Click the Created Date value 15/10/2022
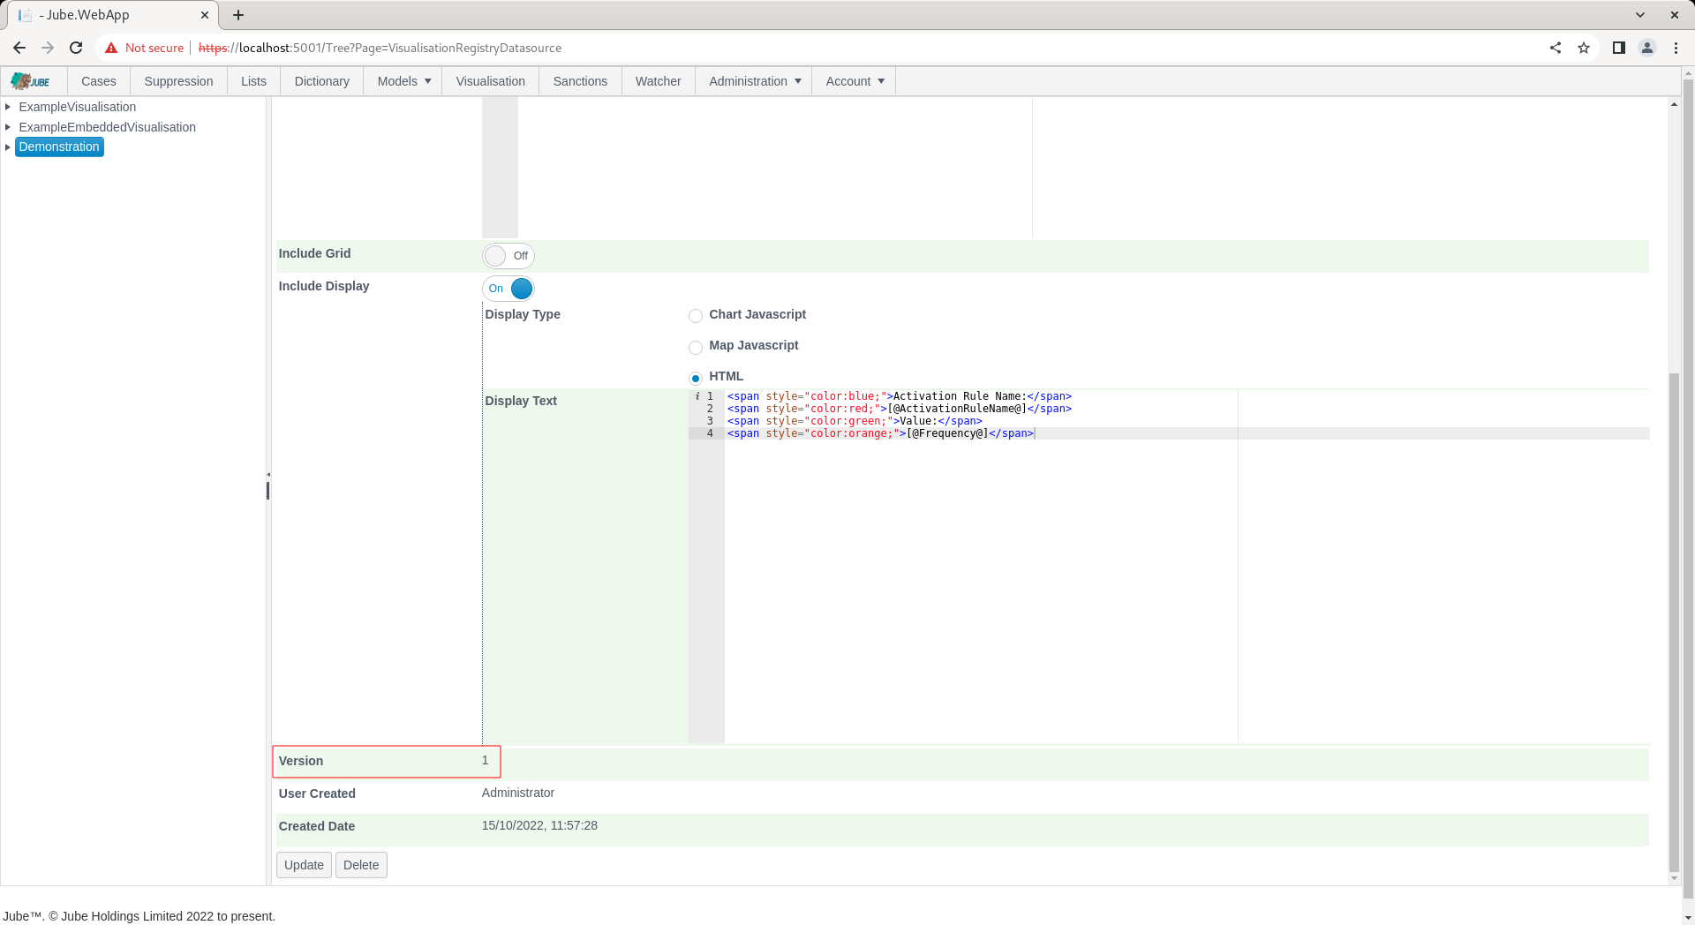Viewport: 1695px width, 925px height. point(539,825)
